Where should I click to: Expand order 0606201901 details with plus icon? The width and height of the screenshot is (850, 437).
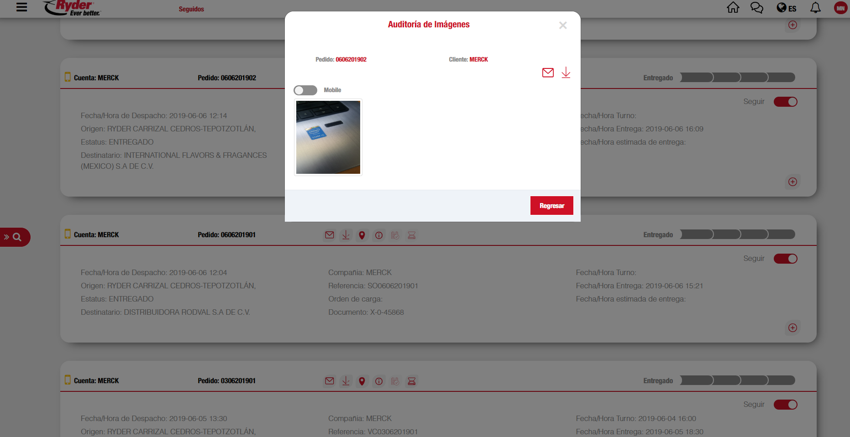point(792,328)
